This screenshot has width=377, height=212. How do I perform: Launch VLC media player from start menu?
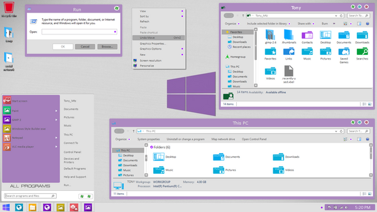coord(31,147)
